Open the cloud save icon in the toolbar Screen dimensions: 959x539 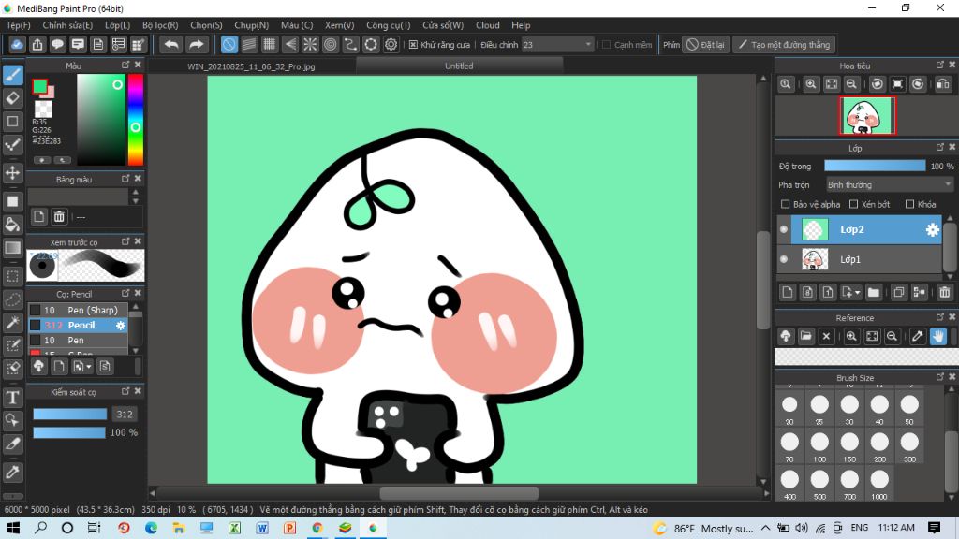[17, 45]
